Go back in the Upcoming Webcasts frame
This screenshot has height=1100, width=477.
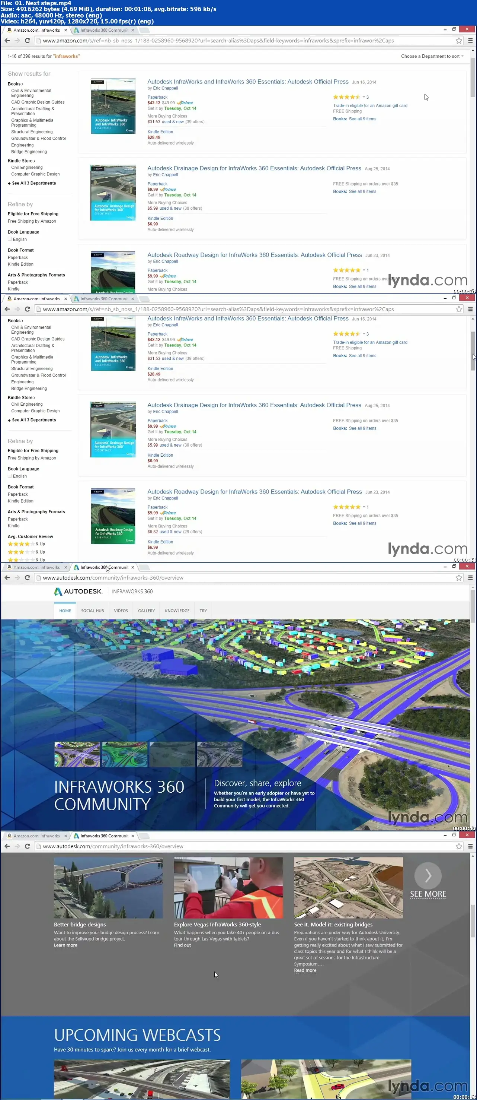click(7, 846)
